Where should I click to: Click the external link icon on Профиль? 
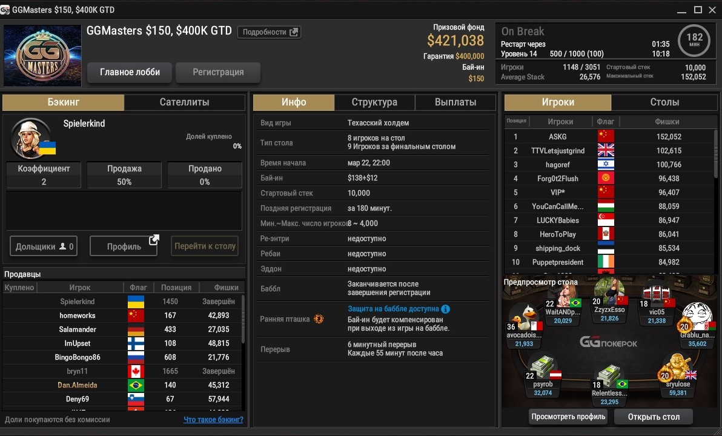point(154,240)
